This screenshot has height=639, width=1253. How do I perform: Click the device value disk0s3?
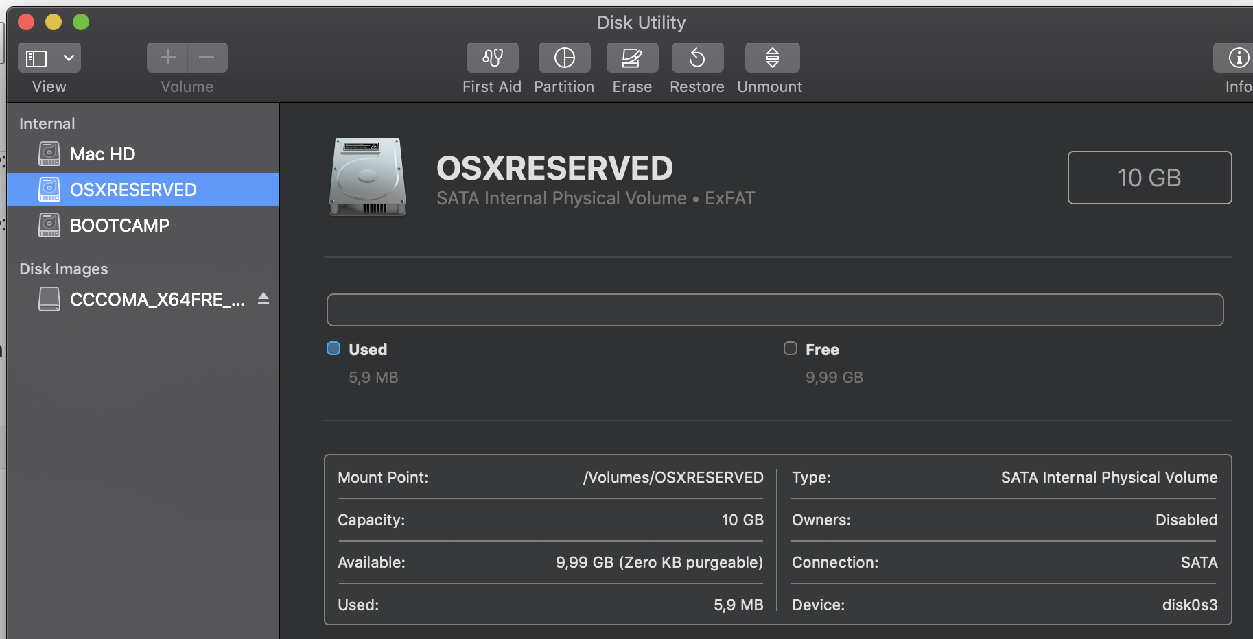click(x=1190, y=605)
